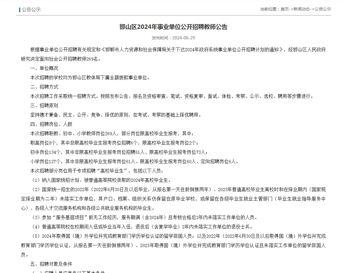Screen dimensions: 348x273
Task: Click the heading 一、单位概况
Action: click(x=44, y=68)
